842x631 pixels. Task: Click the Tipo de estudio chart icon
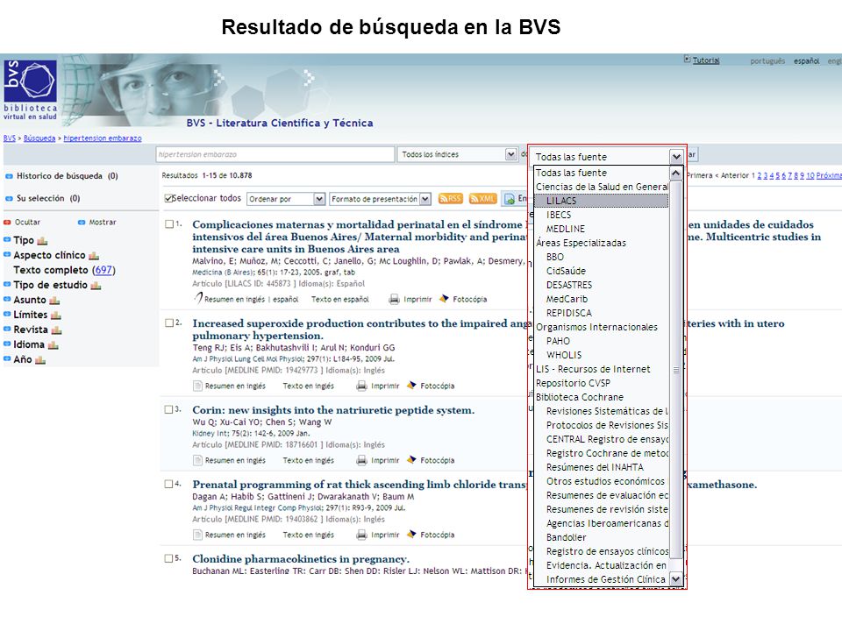(96, 286)
